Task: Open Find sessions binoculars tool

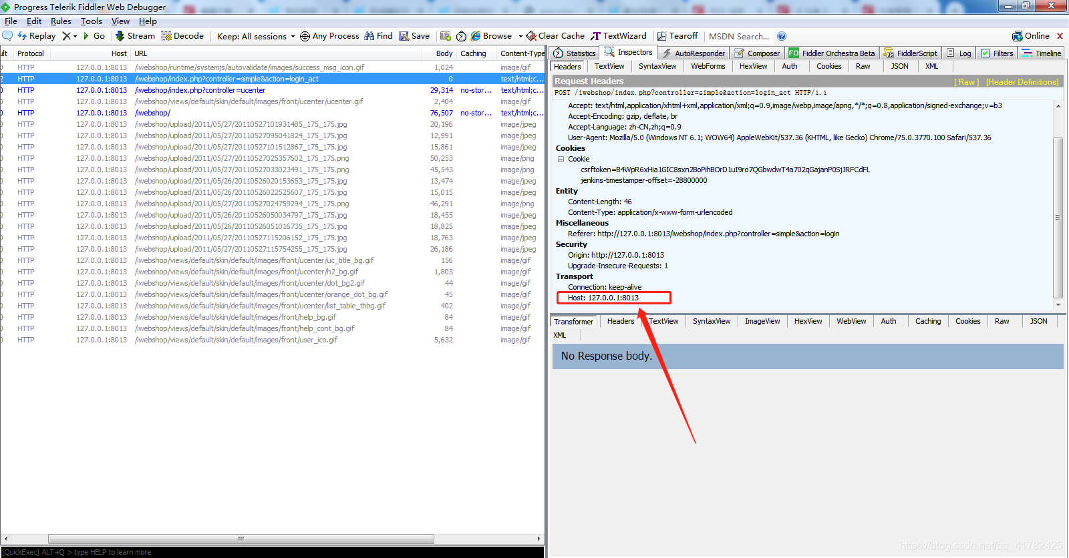Action: pyautogui.click(x=378, y=36)
